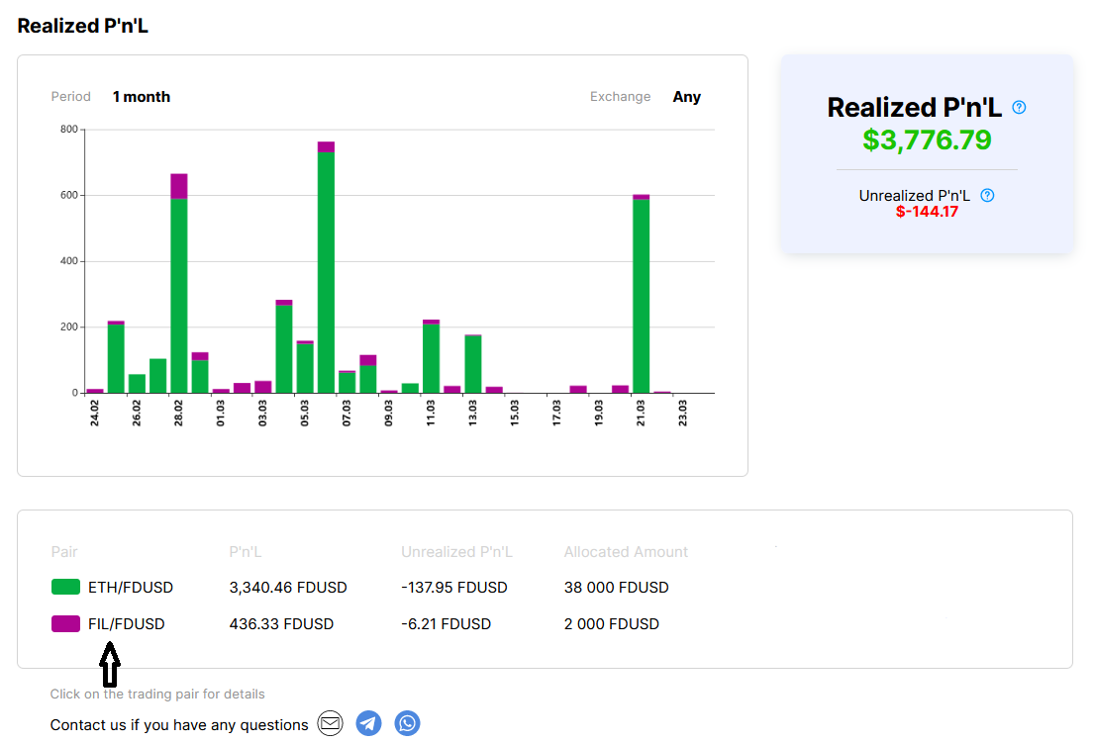Select the unrealized value -137.95 FDUSD
This screenshot has height=743, width=1094.
click(454, 588)
